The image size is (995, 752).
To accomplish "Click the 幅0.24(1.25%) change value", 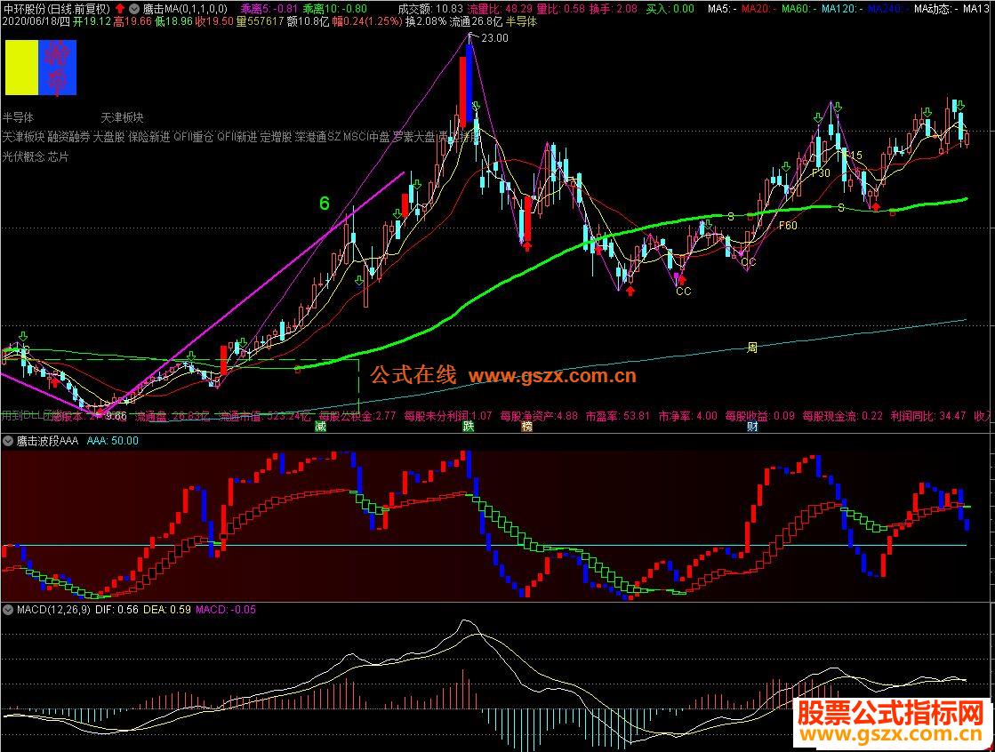I will coord(367,21).
